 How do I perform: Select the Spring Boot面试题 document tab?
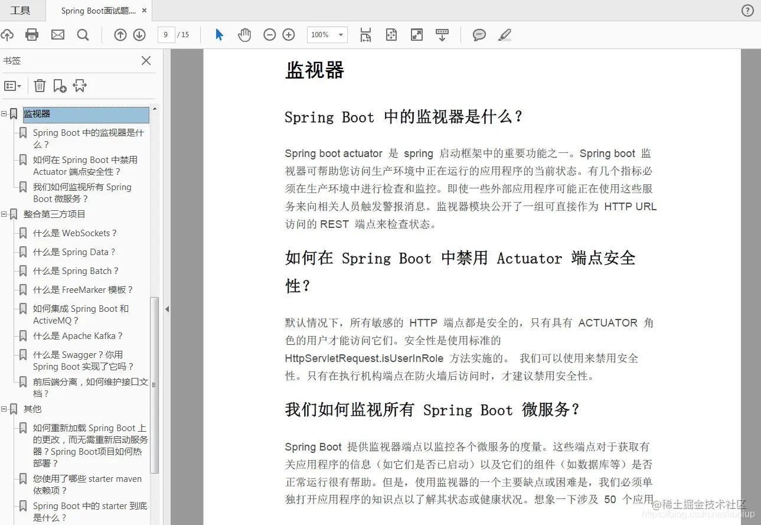98,11
